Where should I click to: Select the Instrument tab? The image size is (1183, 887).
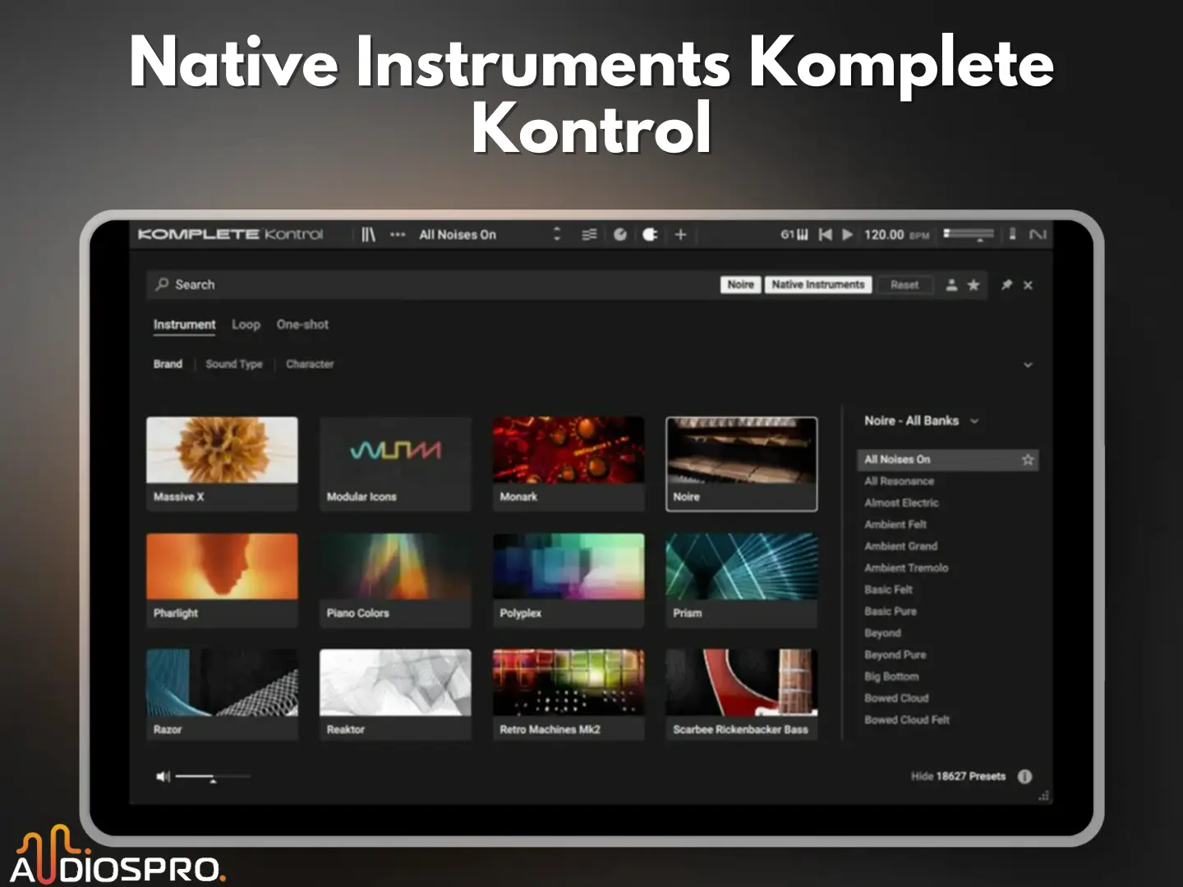coord(184,324)
